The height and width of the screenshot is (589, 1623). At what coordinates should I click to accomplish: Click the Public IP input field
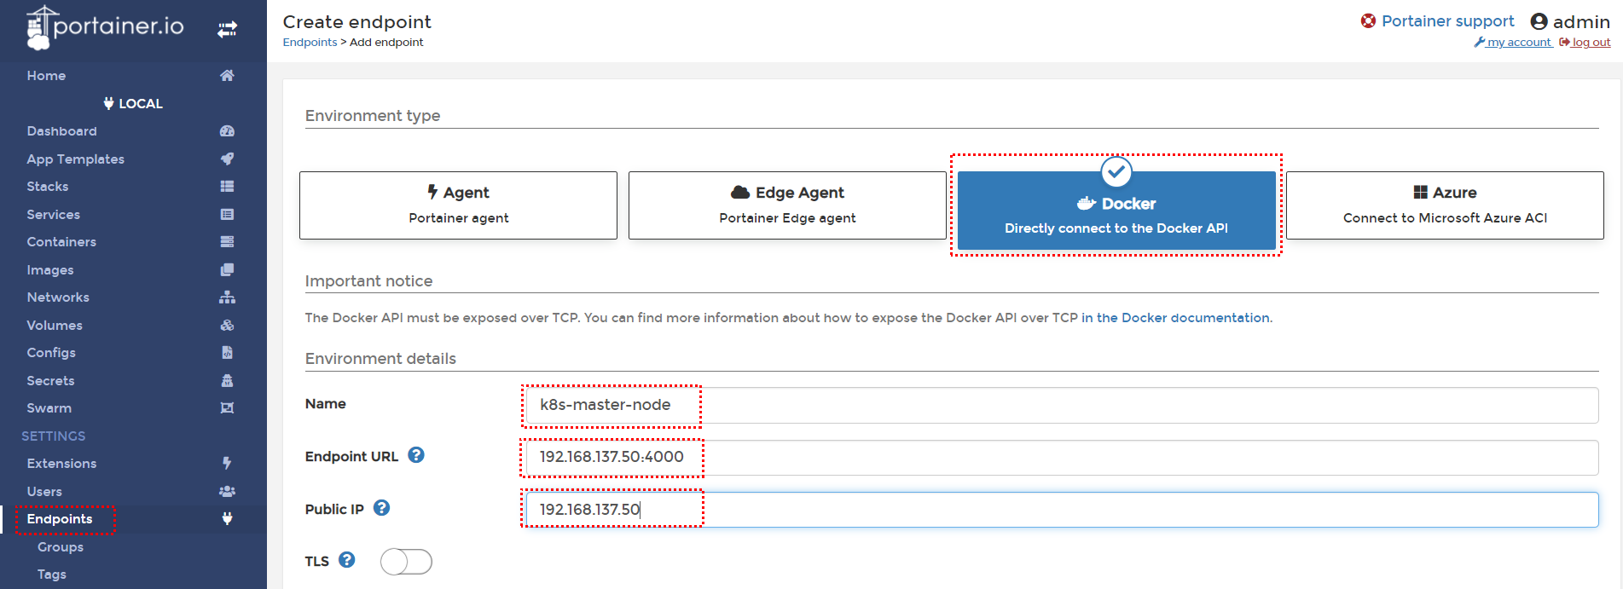pyautogui.click(x=1062, y=510)
